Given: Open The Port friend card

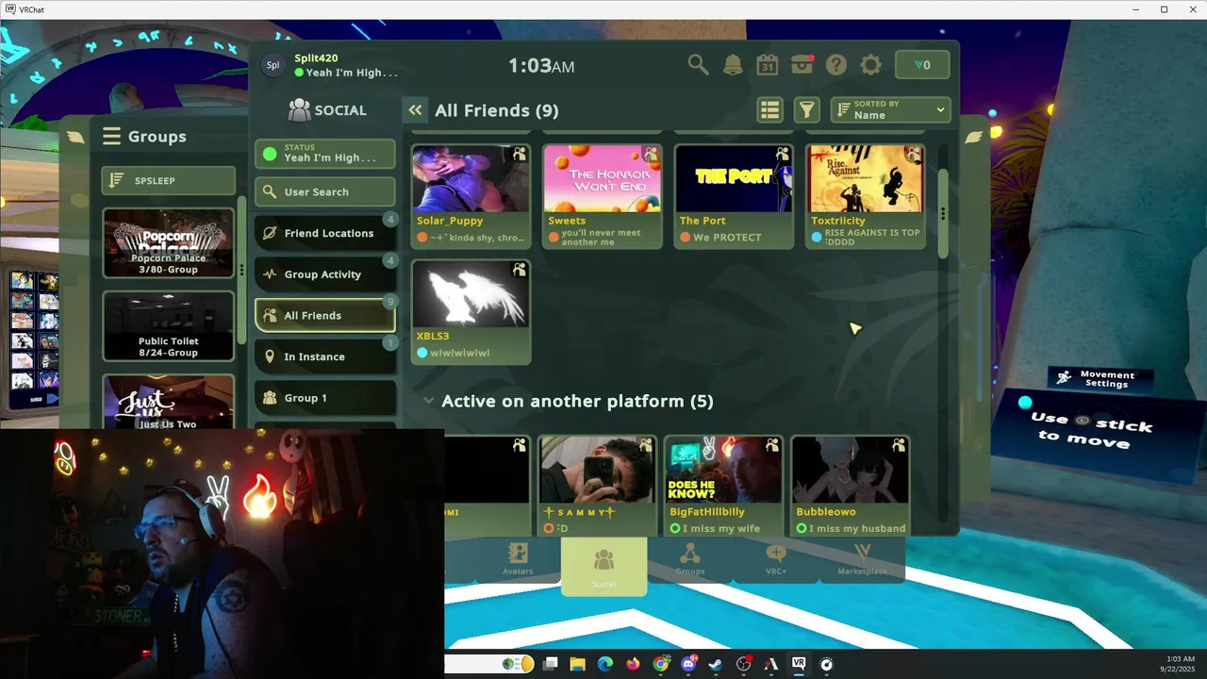Looking at the screenshot, I should pyautogui.click(x=734, y=196).
